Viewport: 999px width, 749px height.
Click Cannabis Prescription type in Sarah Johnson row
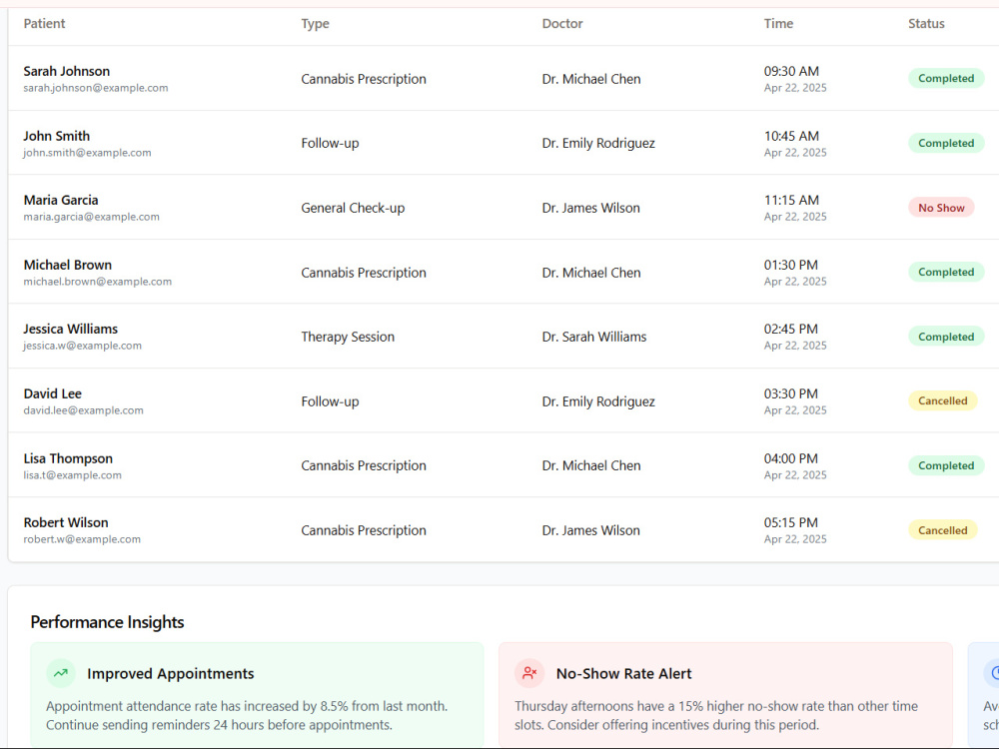point(364,79)
